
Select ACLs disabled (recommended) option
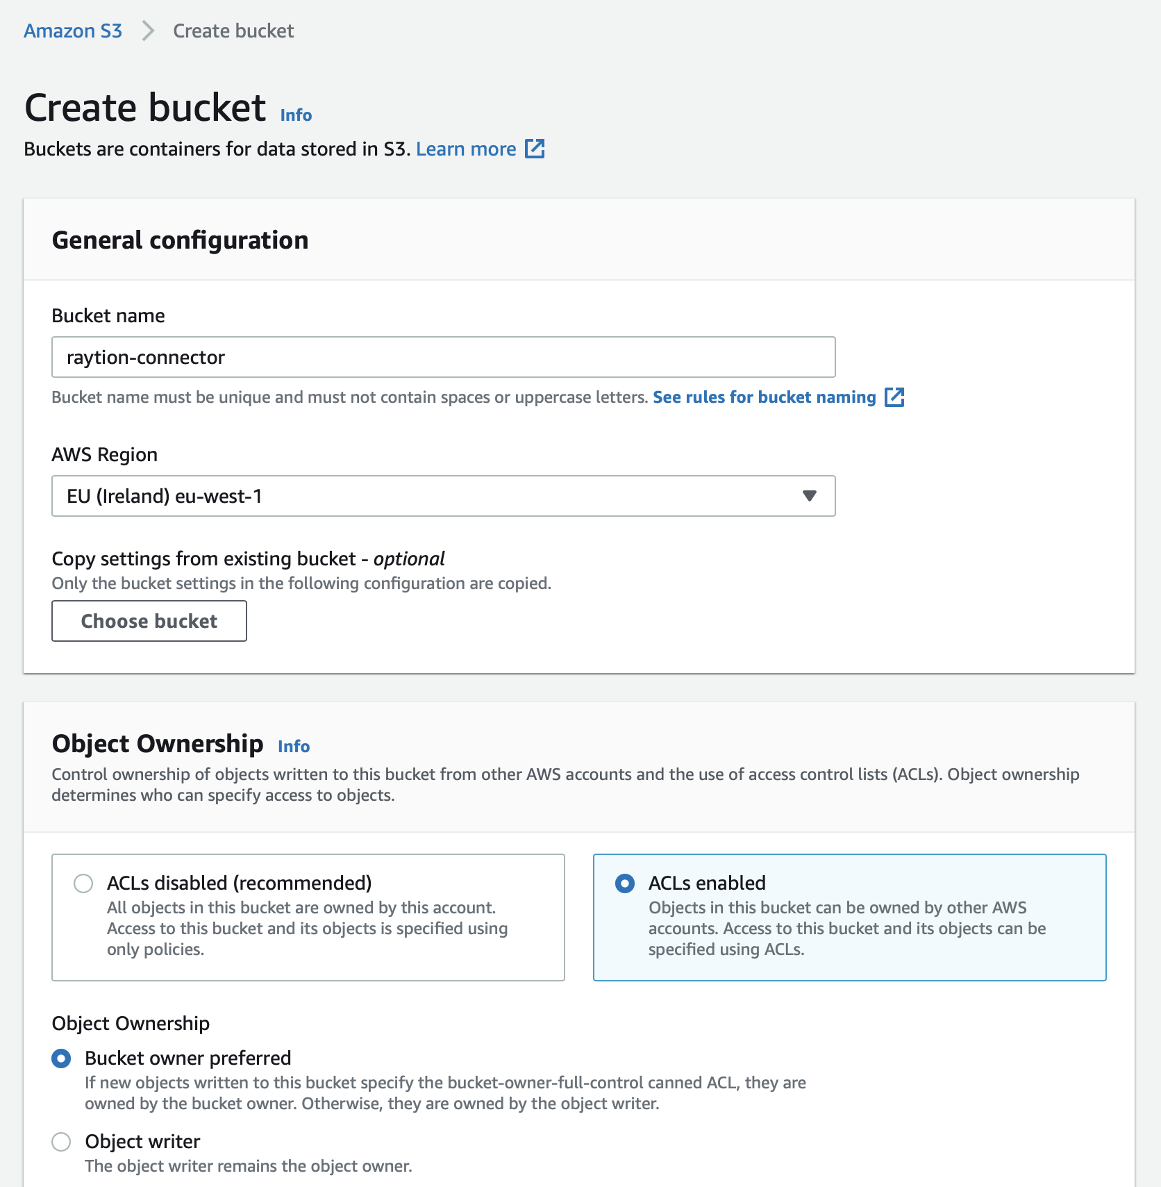[x=83, y=883]
